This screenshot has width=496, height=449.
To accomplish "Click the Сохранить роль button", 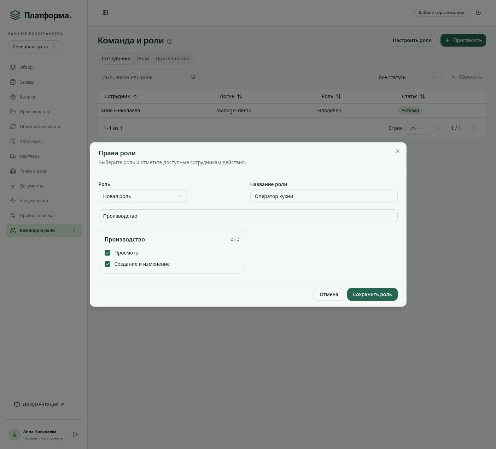I will 372,294.
